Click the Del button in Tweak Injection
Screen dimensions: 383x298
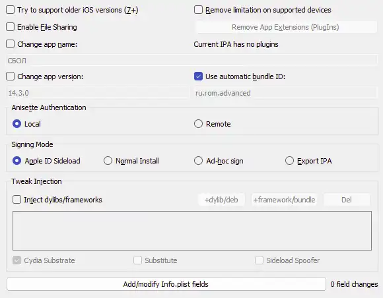point(347,200)
